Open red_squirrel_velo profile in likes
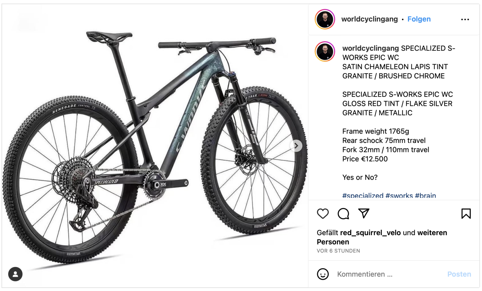 (370, 233)
